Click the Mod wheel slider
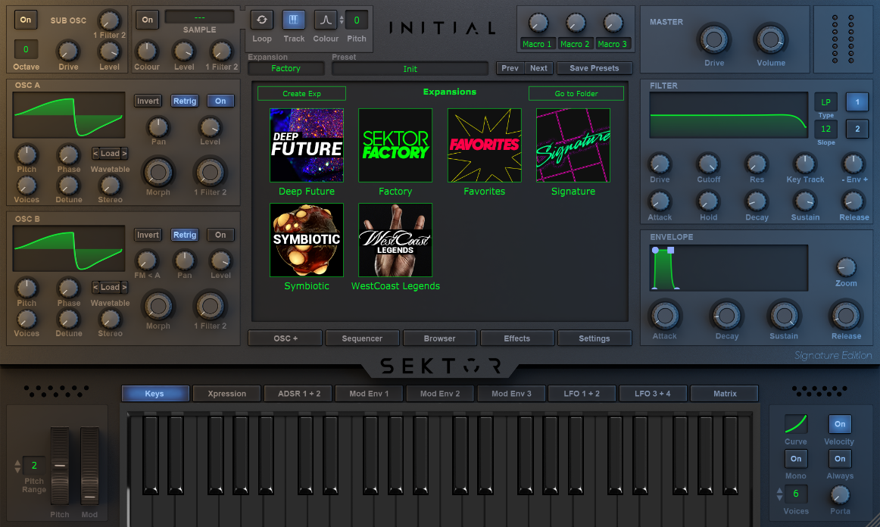This screenshot has height=527, width=880. coord(89,466)
